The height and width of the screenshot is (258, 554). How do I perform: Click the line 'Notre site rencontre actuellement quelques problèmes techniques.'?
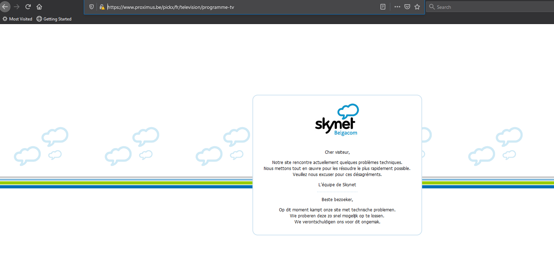point(337,163)
